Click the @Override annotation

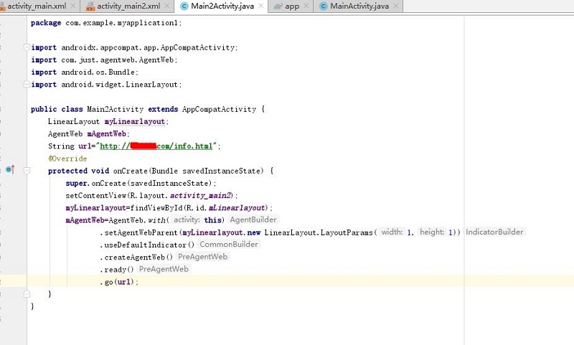click(x=67, y=159)
